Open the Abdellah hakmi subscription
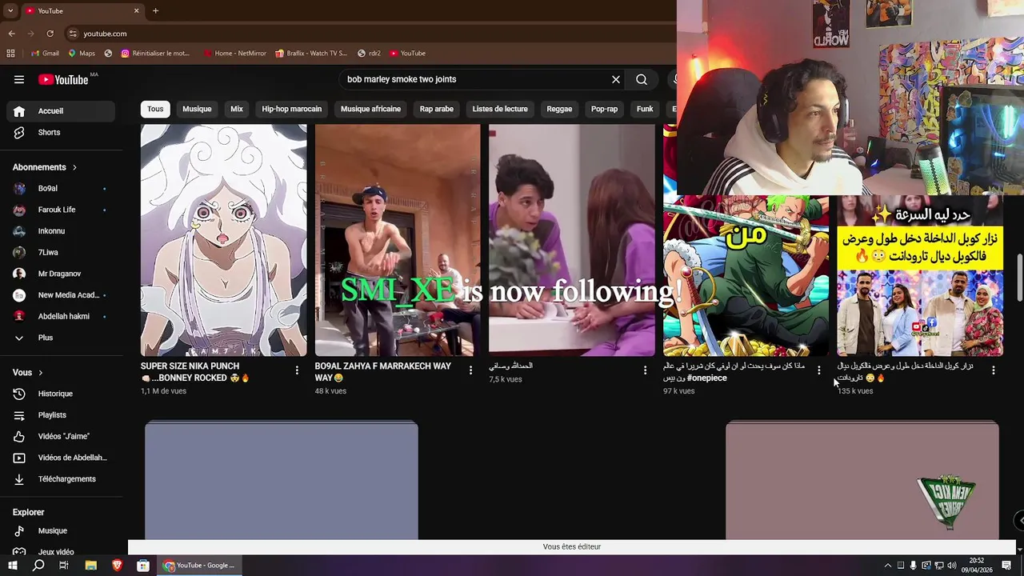1024x576 pixels. (64, 316)
